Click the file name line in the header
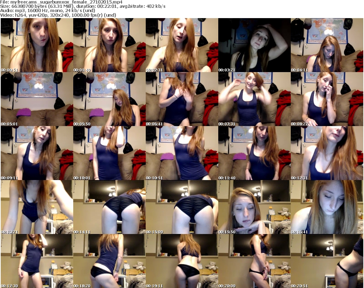The width and height of the screenshot is (364, 288). tap(61, 2)
